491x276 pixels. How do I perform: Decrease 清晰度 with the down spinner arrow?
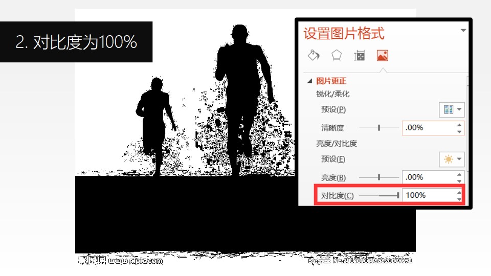tap(459, 131)
